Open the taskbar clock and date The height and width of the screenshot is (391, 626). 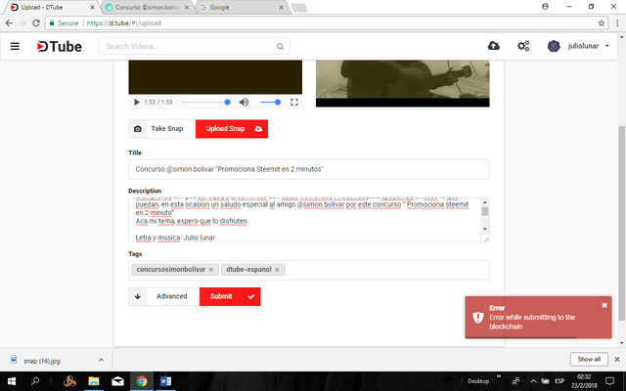(584, 381)
